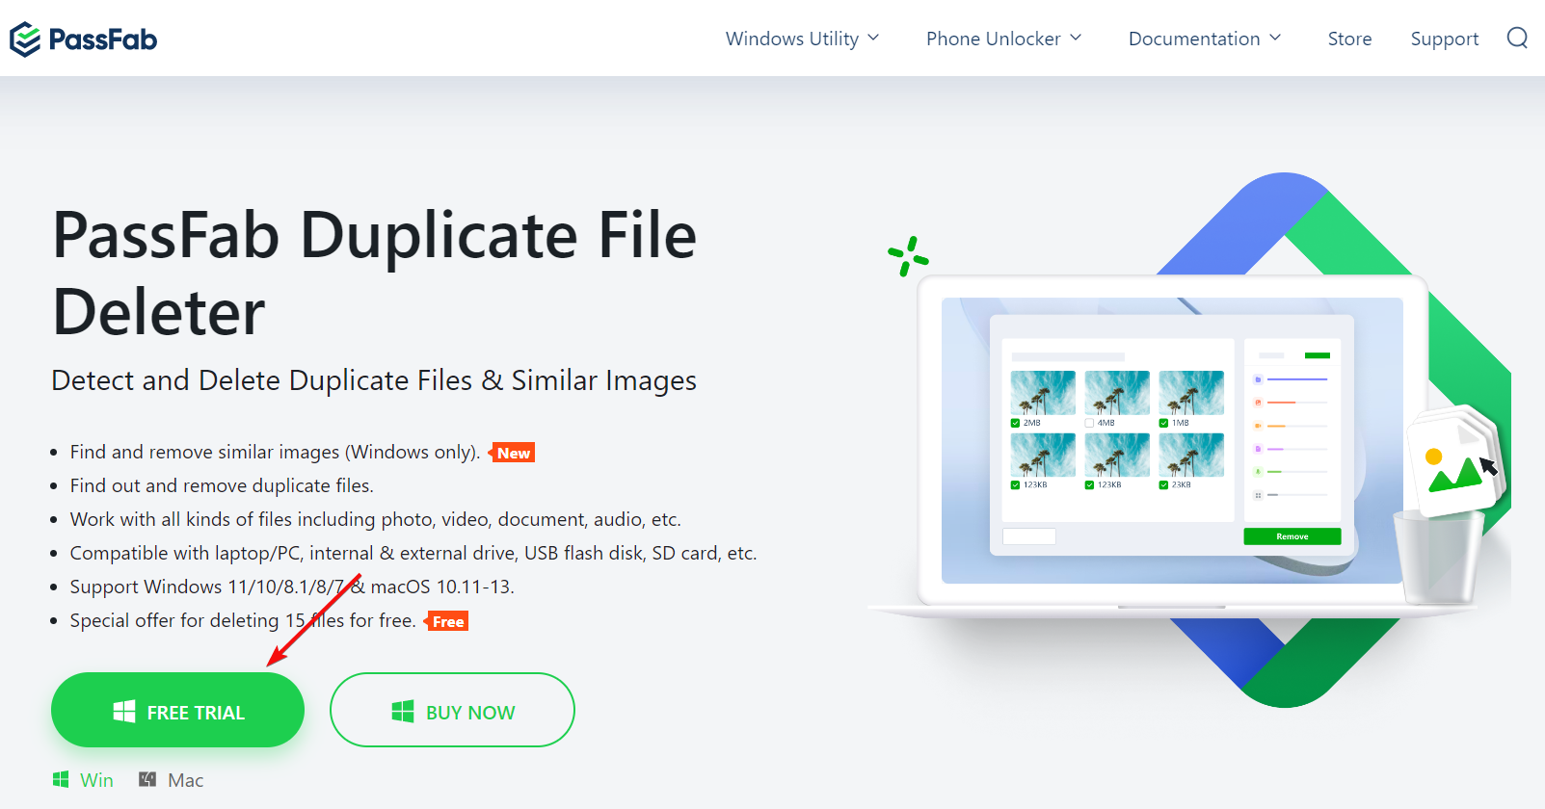The width and height of the screenshot is (1545, 809).
Task: Click the PassFab logo
Action: 83,39
